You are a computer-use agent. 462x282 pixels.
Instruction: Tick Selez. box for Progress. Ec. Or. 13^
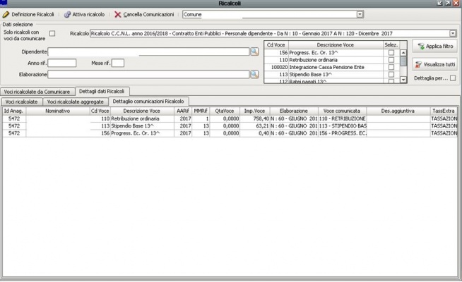[x=391, y=53]
